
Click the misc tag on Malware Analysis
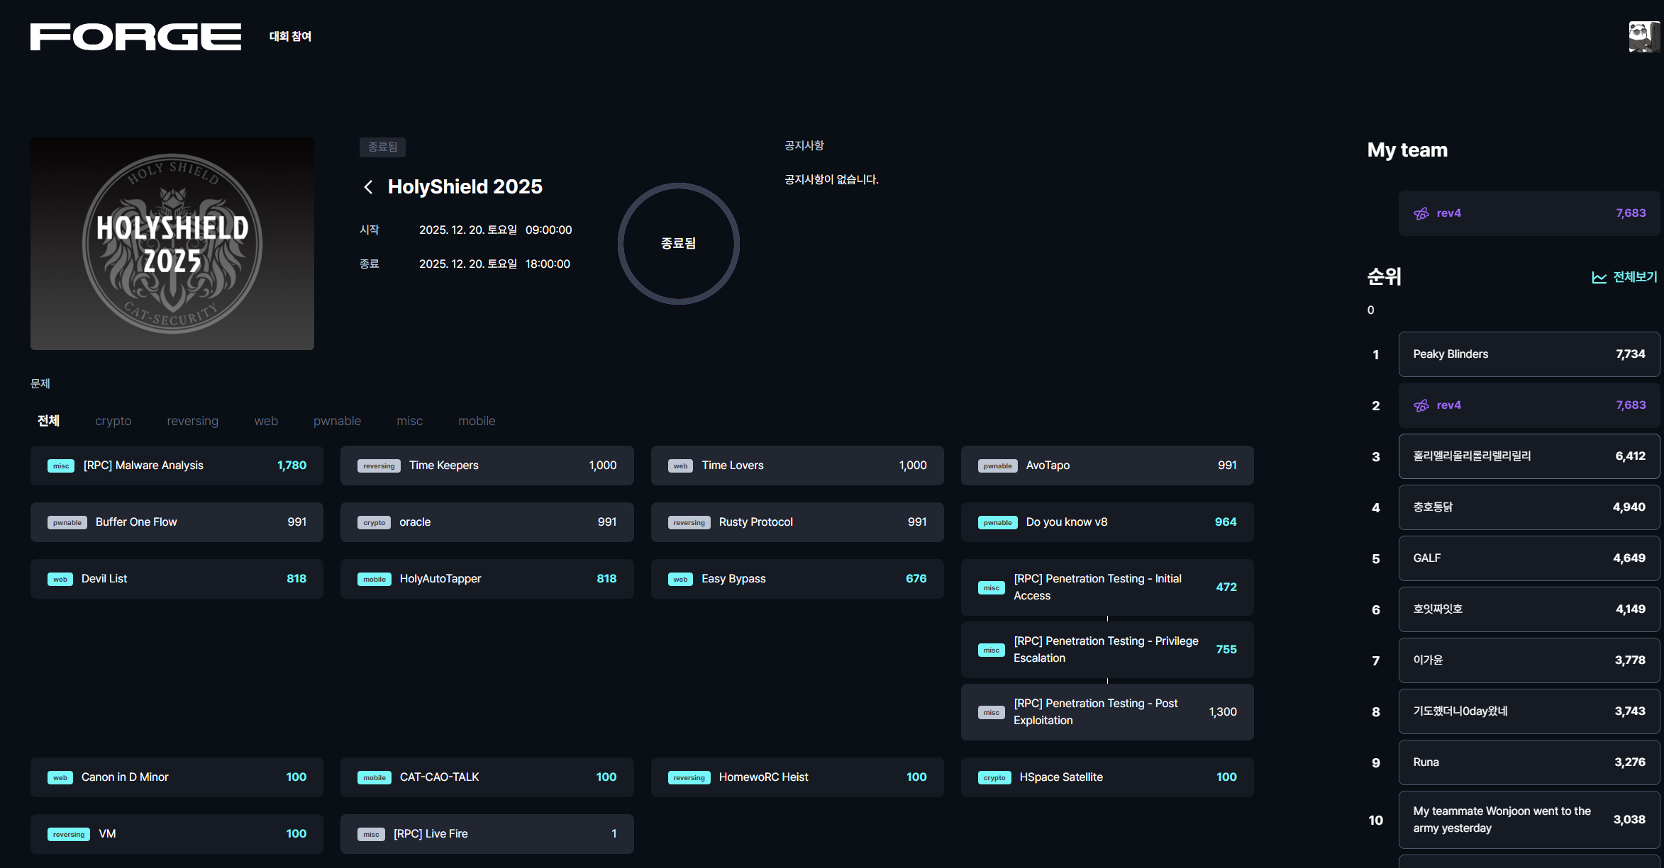coord(61,466)
